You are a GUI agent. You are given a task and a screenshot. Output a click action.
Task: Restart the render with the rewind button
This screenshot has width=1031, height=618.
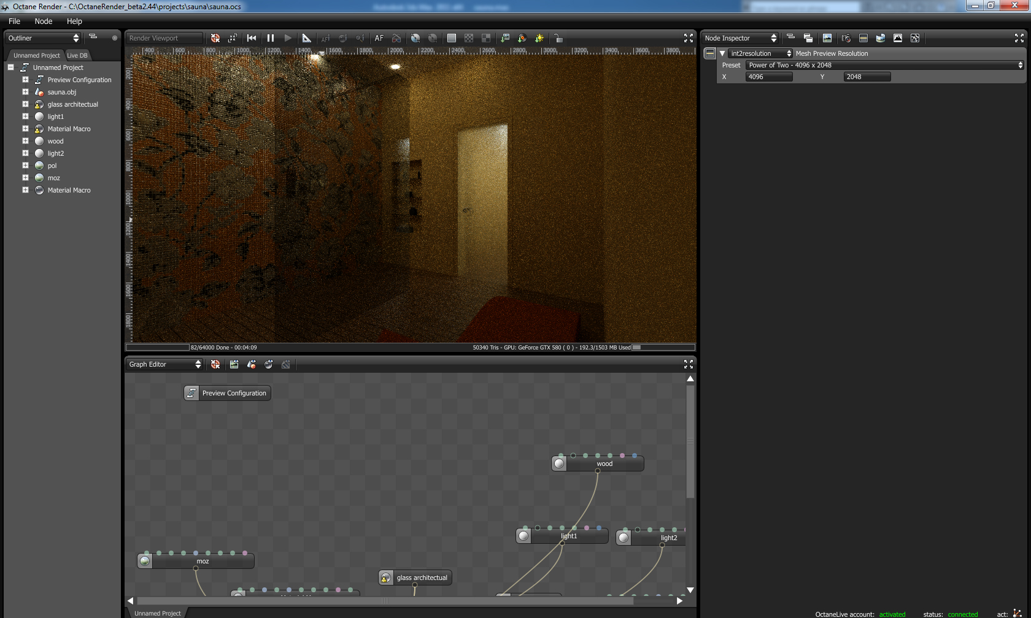[252, 38]
